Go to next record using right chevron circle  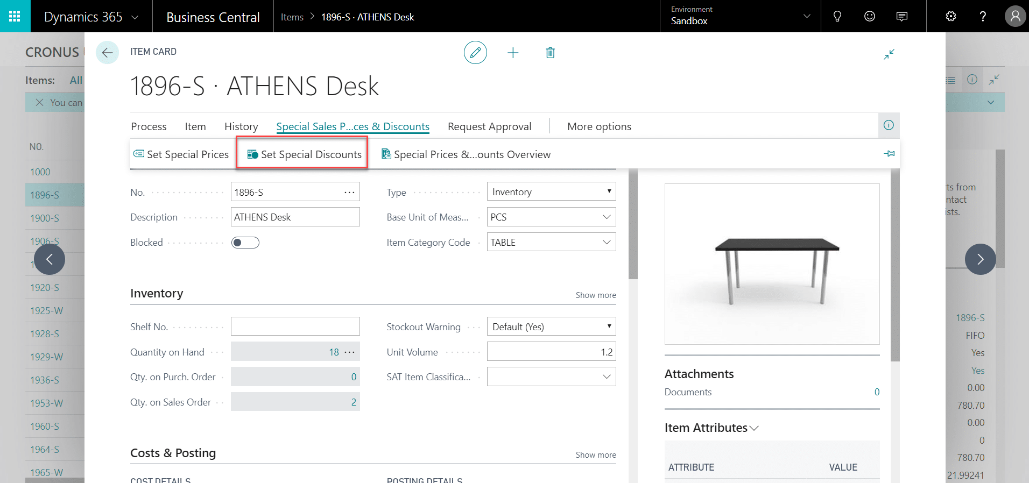(980, 259)
